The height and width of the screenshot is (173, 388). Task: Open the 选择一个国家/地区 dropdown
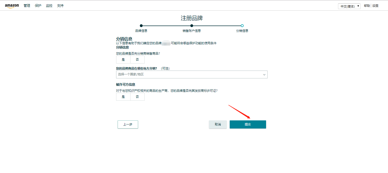(192, 74)
